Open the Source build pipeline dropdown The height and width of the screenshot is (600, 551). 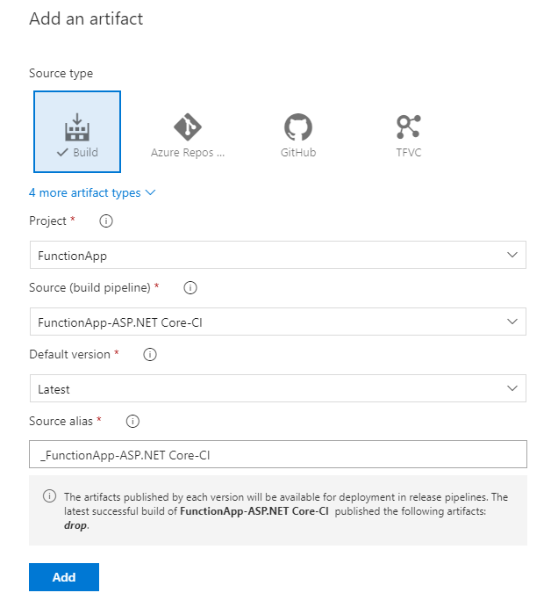(x=278, y=322)
